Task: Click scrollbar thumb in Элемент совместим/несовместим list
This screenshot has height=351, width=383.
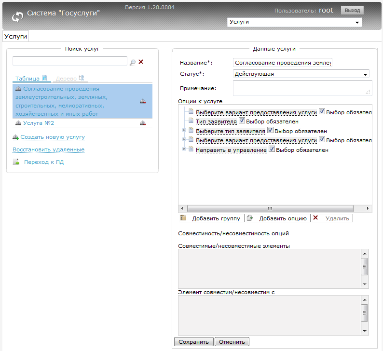Action: click(x=365, y=313)
